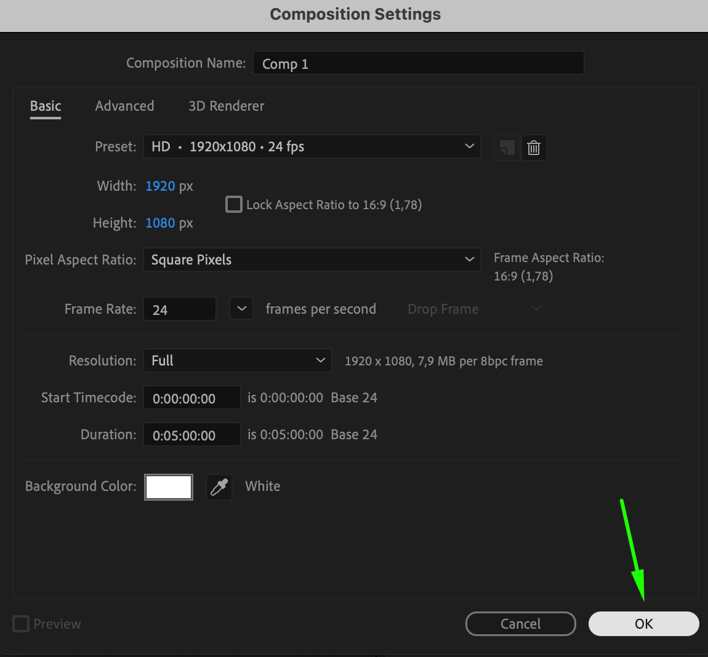Viewport: 708px width, 657px height.
Task: Pick background color with the eyedropper
Action: (x=219, y=487)
